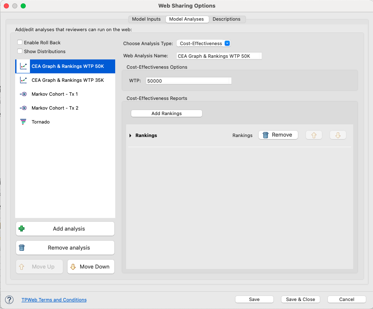Click the trash icon on Remove analysis
This screenshot has width=373, height=309.
(22, 248)
